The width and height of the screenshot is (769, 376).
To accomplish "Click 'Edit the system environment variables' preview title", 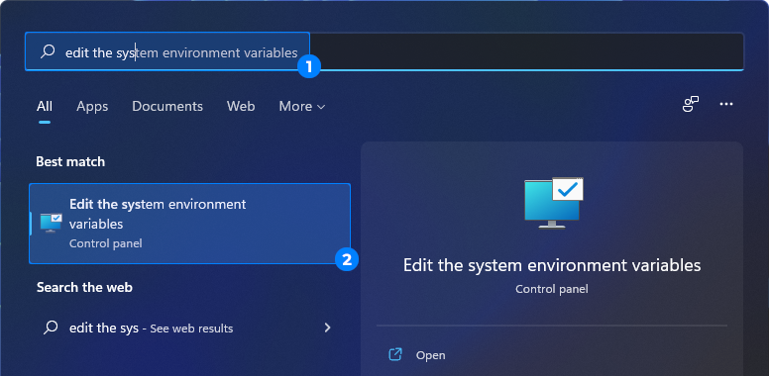I will pyautogui.click(x=552, y=265).
